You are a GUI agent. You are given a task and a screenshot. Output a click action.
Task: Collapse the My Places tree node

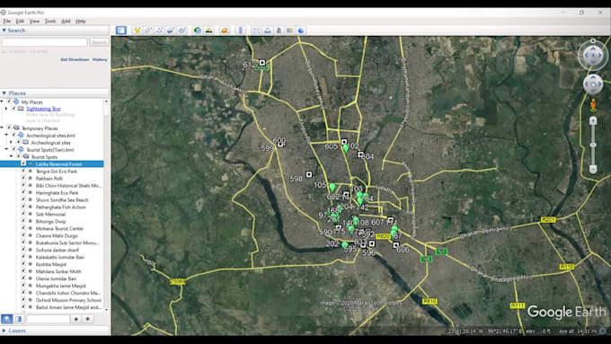tap(2, 101)
